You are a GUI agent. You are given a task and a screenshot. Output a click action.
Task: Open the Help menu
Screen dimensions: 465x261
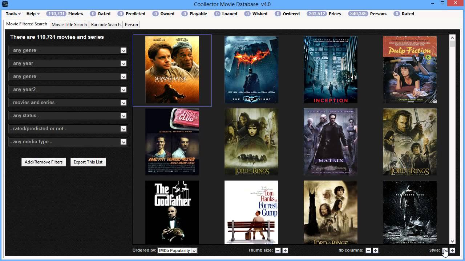(33, 14)
